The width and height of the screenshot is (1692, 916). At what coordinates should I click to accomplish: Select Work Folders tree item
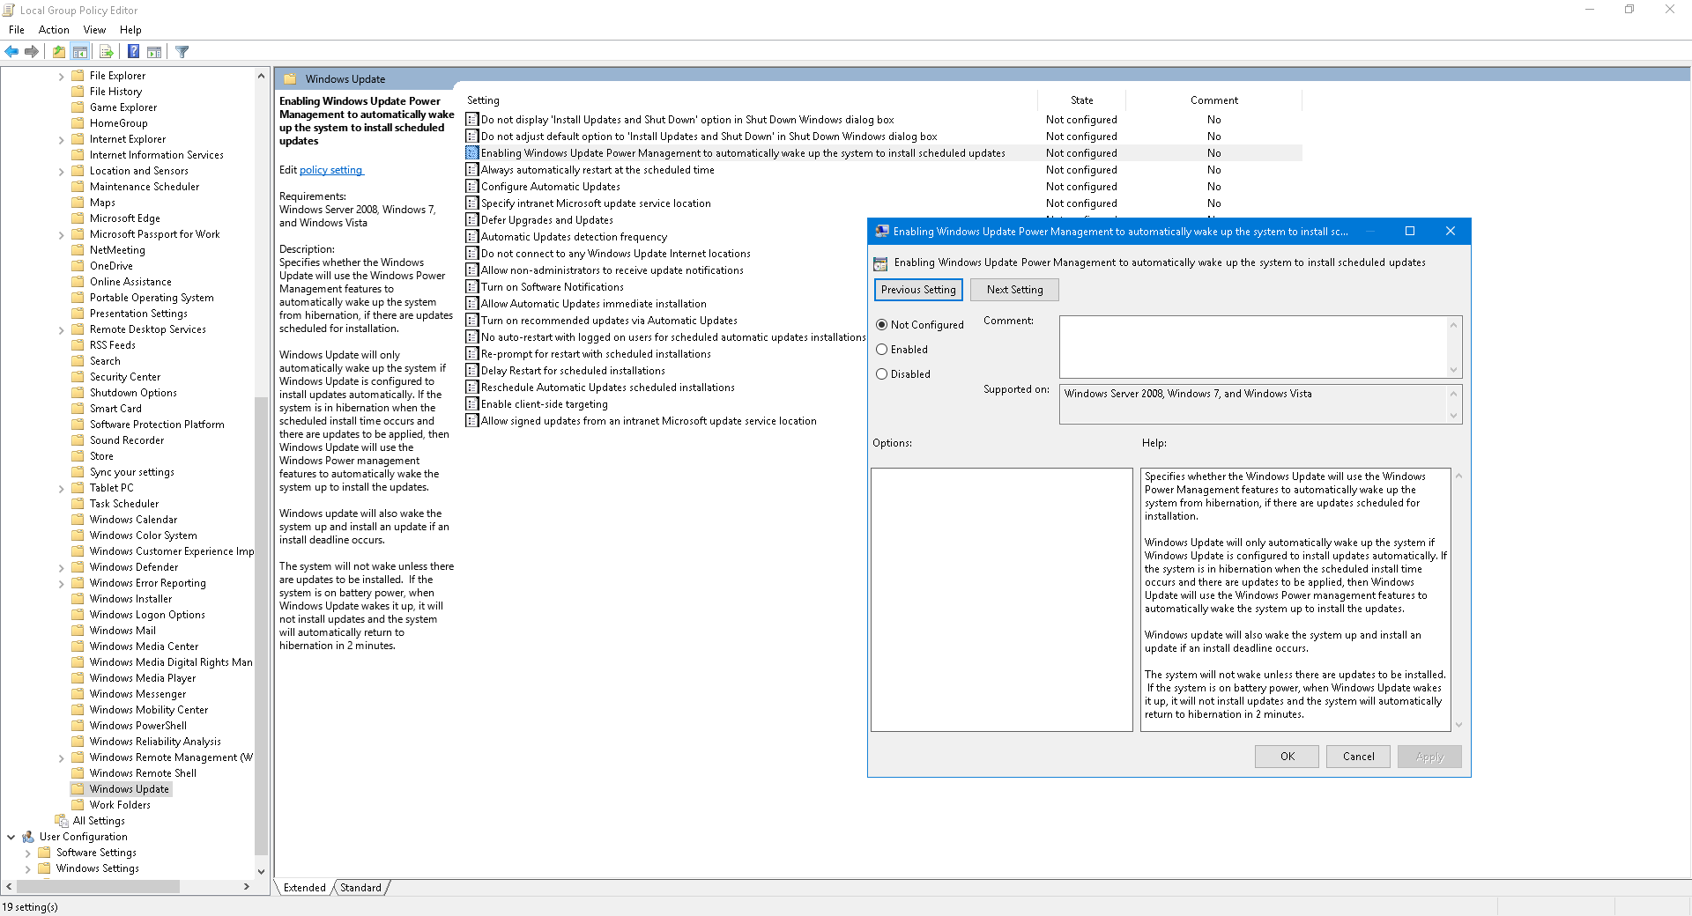pyautogui.click(x=120, y=805)
